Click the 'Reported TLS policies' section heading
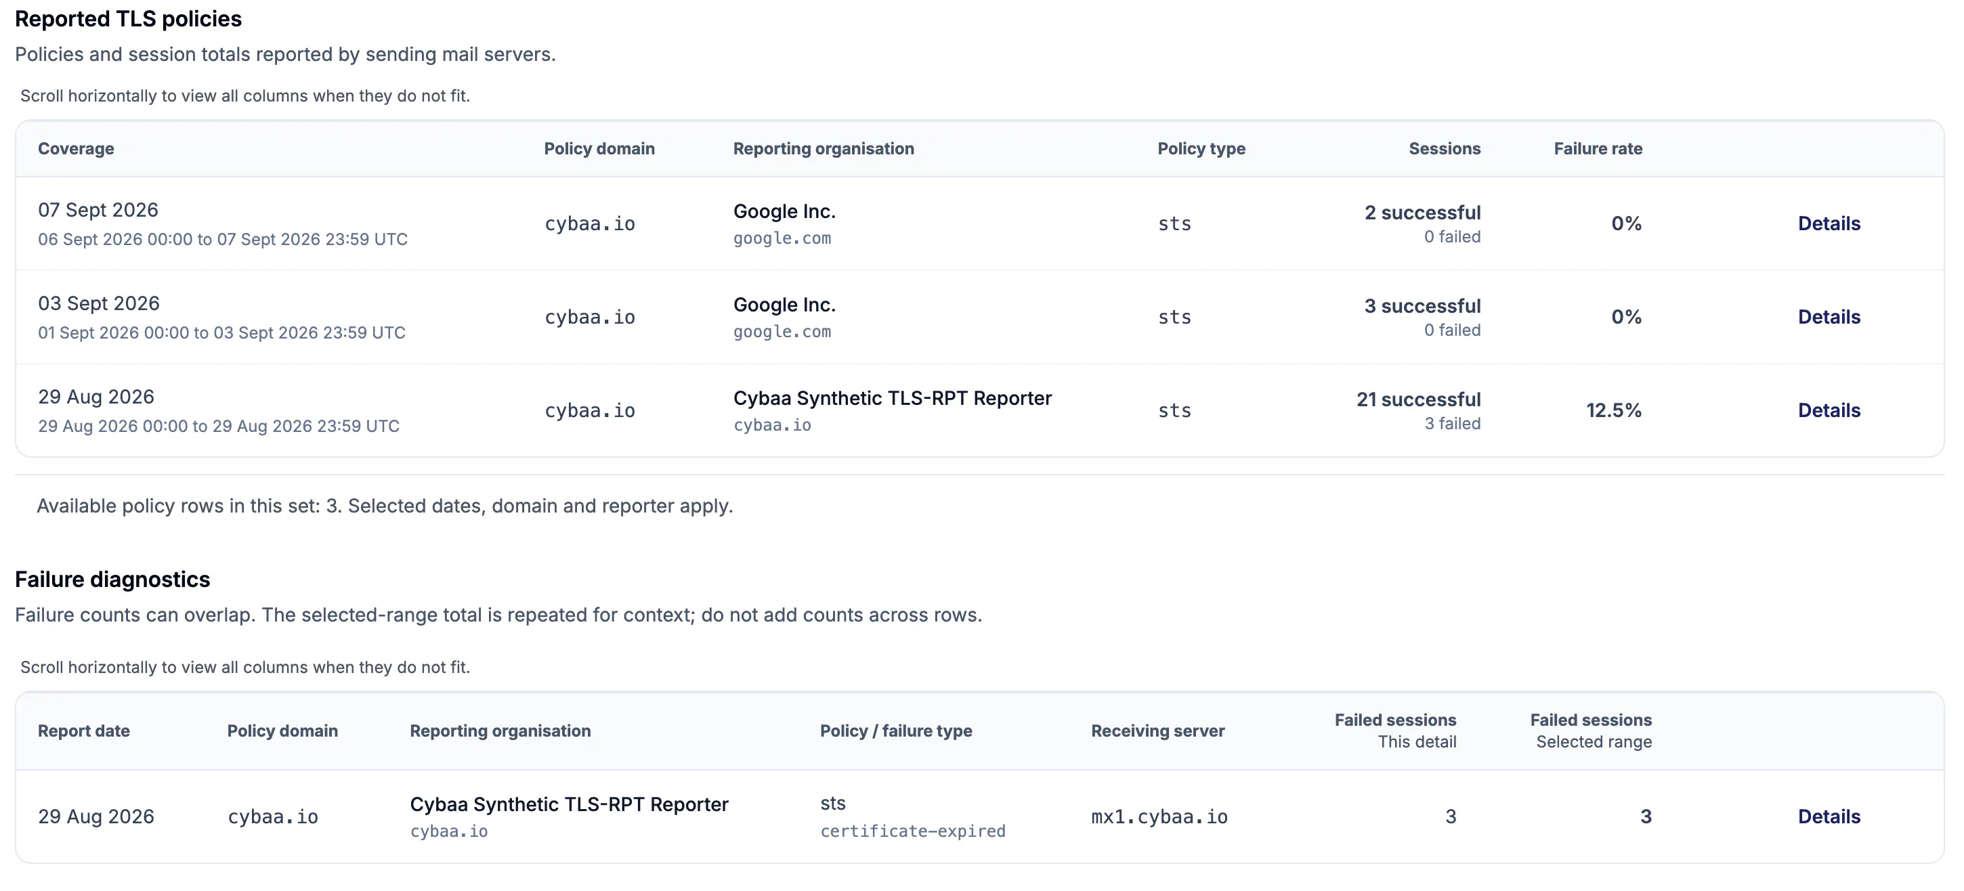Screen dimensions: 1964x891 (128, 19)
